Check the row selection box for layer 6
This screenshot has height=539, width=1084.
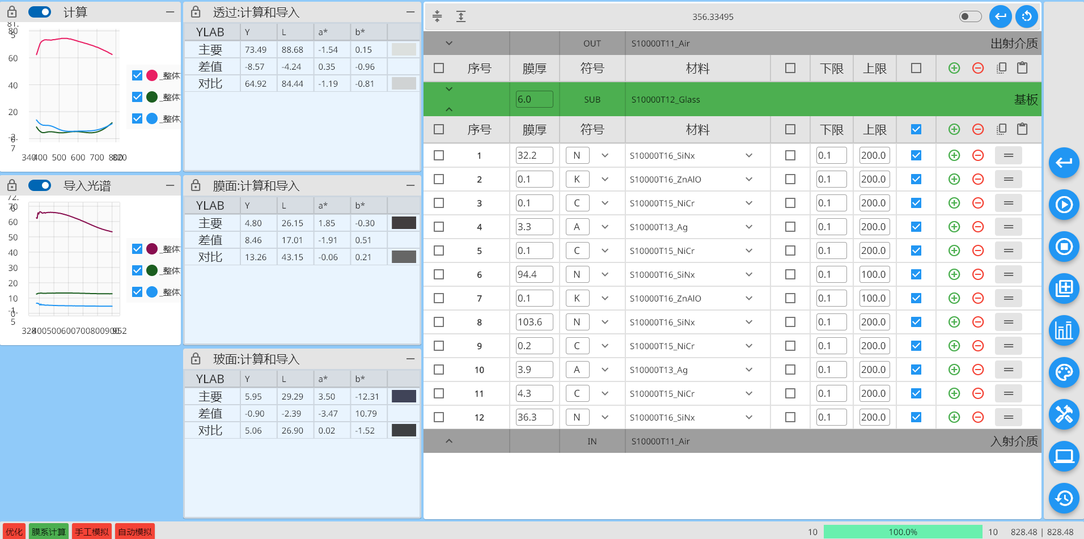click(439, 274)
